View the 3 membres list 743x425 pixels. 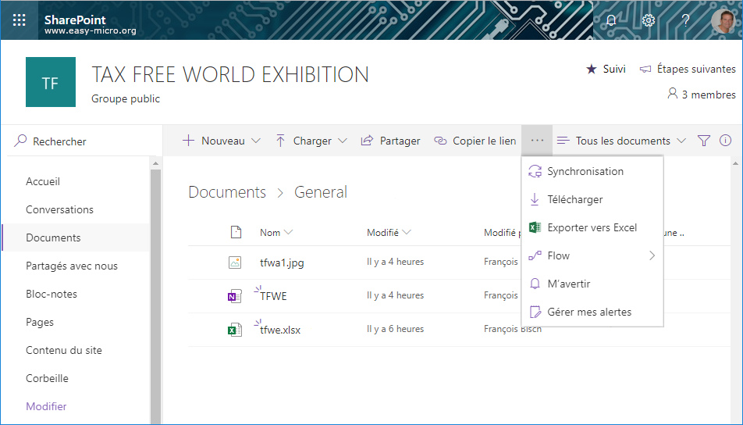tap(702, 95)
